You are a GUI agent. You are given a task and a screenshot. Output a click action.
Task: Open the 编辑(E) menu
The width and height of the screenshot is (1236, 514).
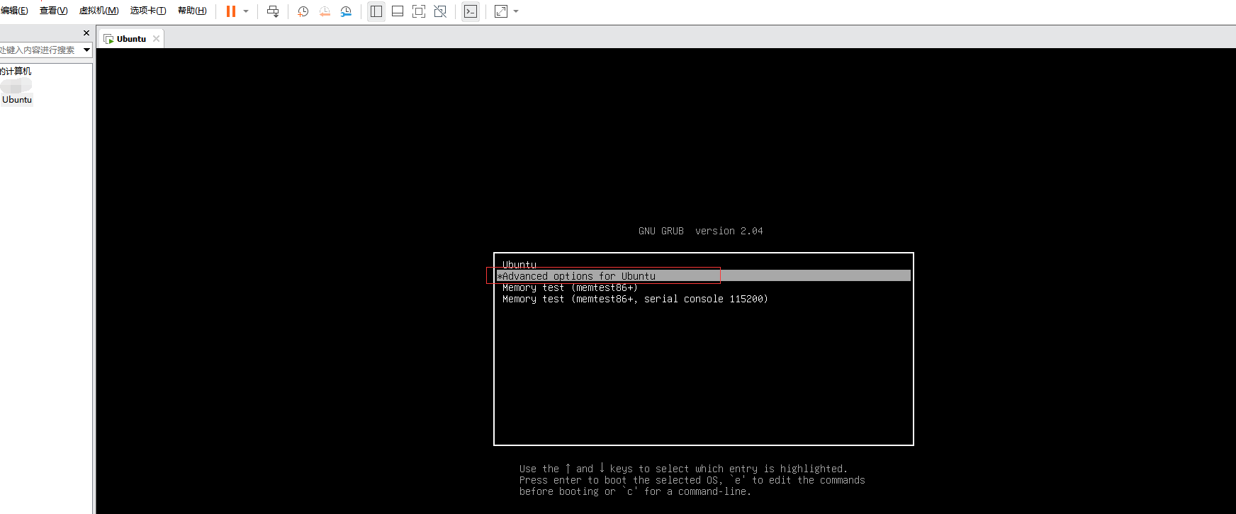click(x=14, y=11)
